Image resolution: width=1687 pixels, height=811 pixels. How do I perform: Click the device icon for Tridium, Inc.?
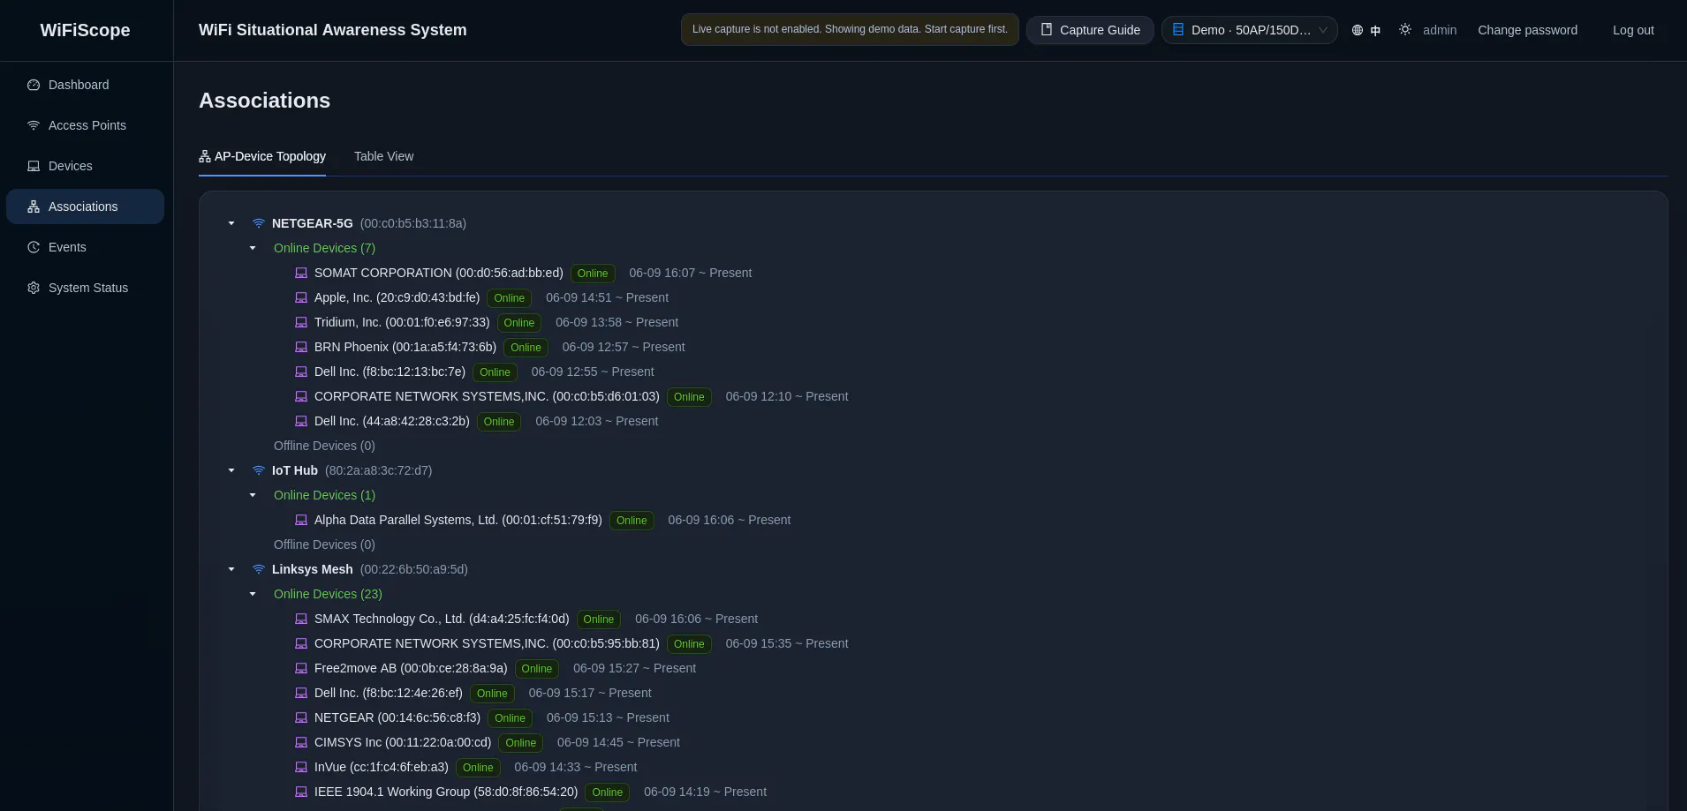301,322
